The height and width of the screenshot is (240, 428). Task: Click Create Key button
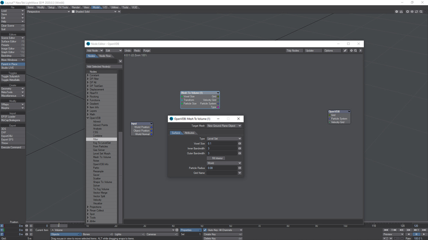(223, 234)
